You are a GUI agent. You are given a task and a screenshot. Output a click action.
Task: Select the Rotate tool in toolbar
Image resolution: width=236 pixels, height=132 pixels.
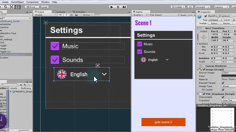coord(6,7)
